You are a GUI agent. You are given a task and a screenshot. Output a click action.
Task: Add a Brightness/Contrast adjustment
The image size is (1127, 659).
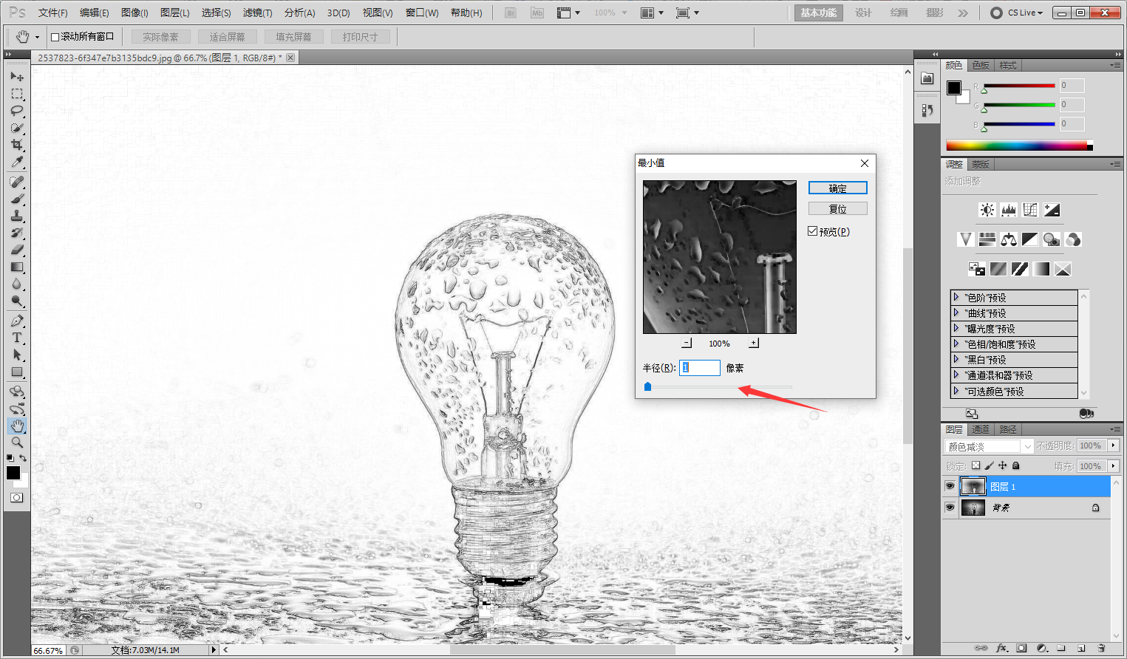click(987, 210)
